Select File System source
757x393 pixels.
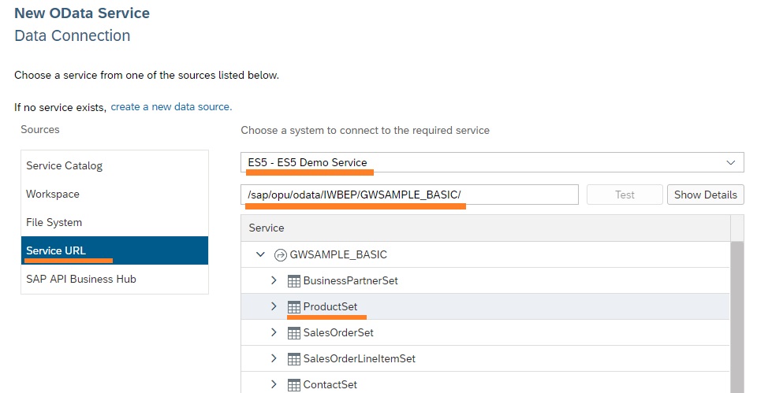click(x=114, y=222)
